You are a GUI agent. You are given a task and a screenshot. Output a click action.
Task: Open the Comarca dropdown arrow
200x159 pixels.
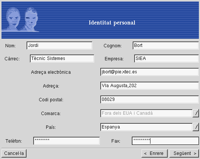196,113
